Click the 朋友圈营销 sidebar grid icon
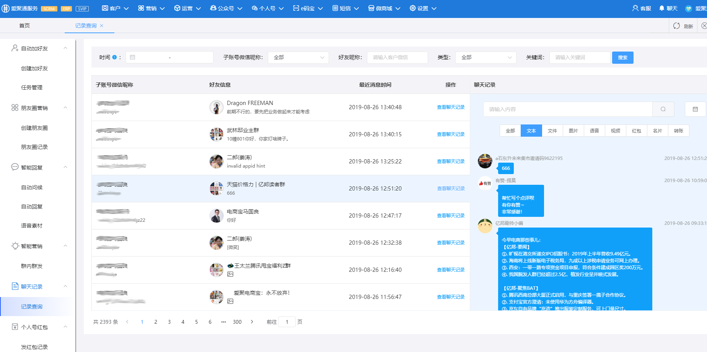The image size is (707, 352). (x=15, y=108)
